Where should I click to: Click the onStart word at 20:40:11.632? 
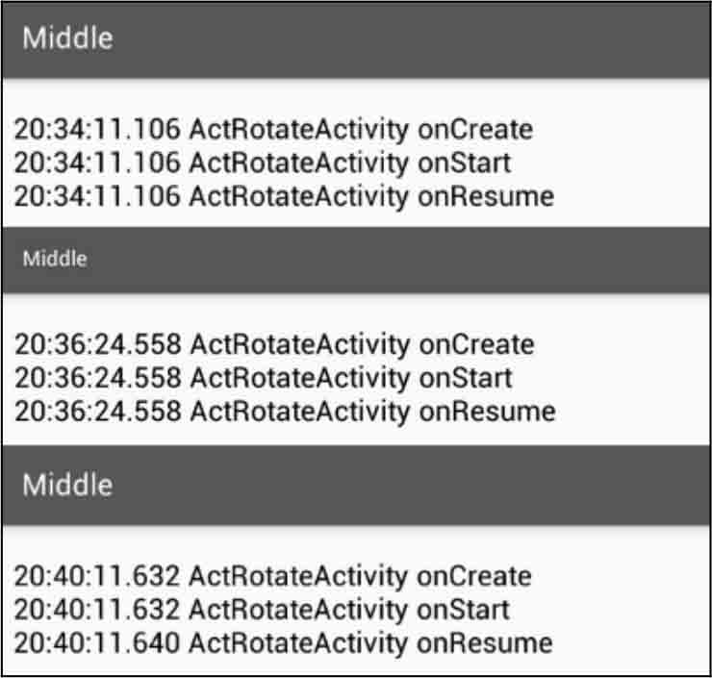coord(463,610)
